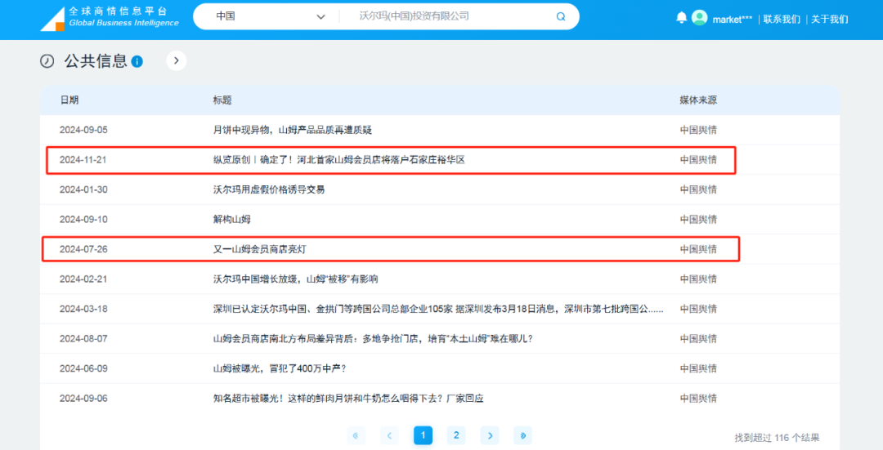This screenshot has width=883, height=450.
Task: Click date 2024-06-09
Action: point(83,368)
